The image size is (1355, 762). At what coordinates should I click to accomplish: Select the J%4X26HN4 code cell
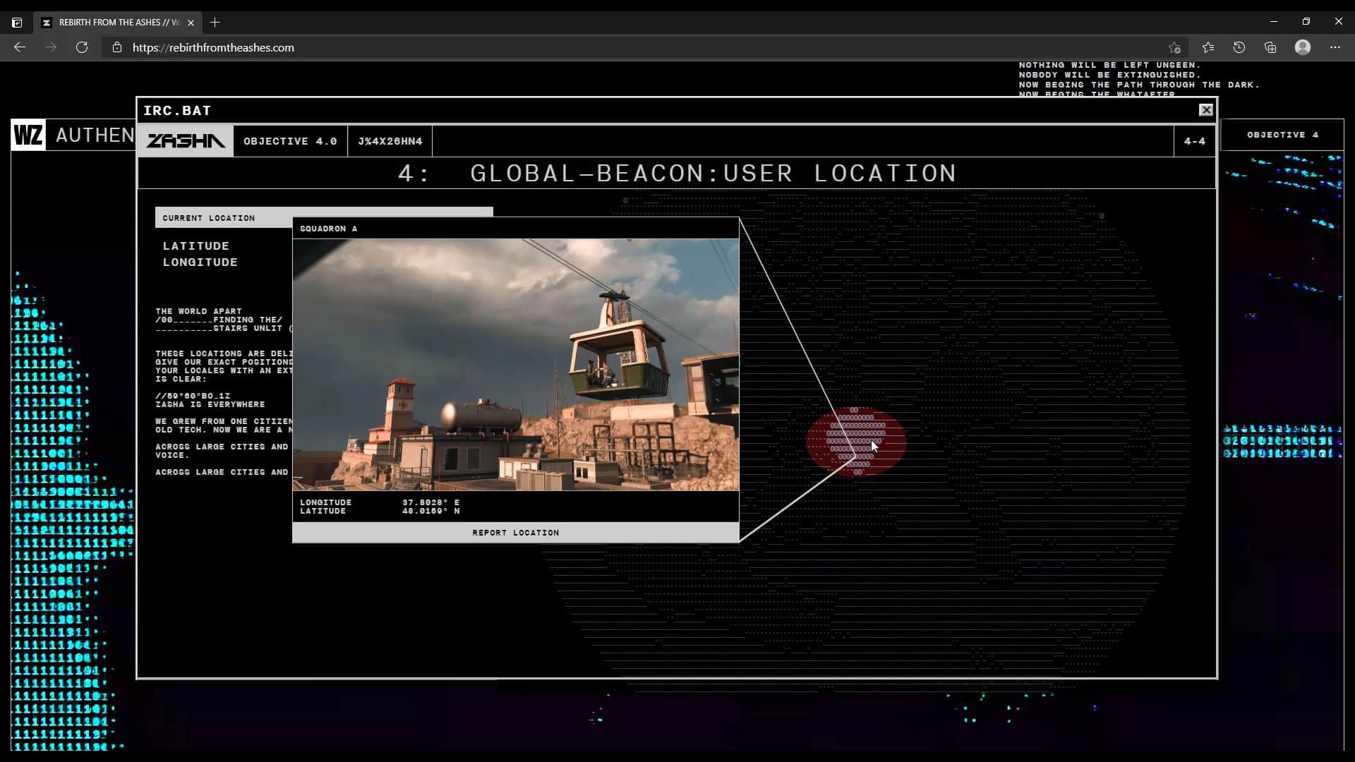[390, 141]
